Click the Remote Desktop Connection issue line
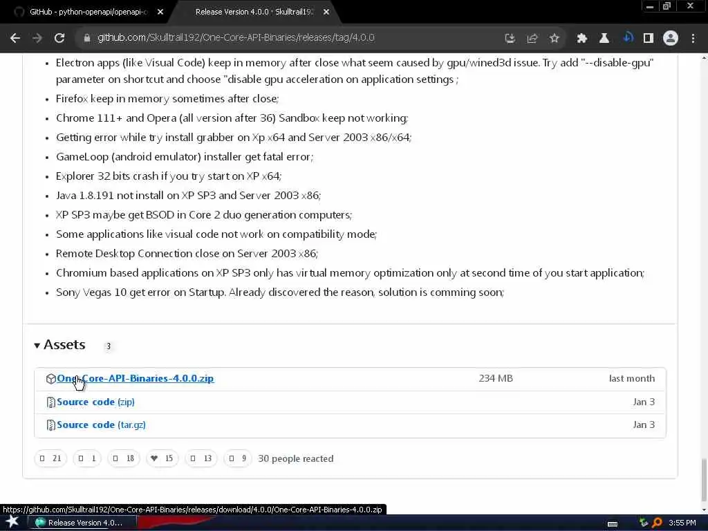Screen dimensions: 708x531 187,254
